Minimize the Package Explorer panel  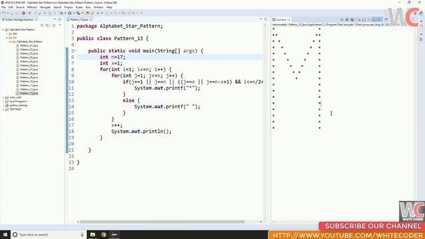[54, 19]
